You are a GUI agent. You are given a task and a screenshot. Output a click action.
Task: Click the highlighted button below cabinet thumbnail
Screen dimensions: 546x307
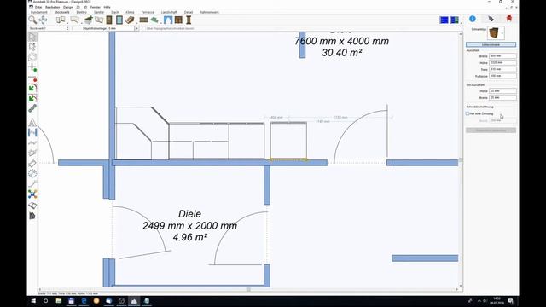491,44
